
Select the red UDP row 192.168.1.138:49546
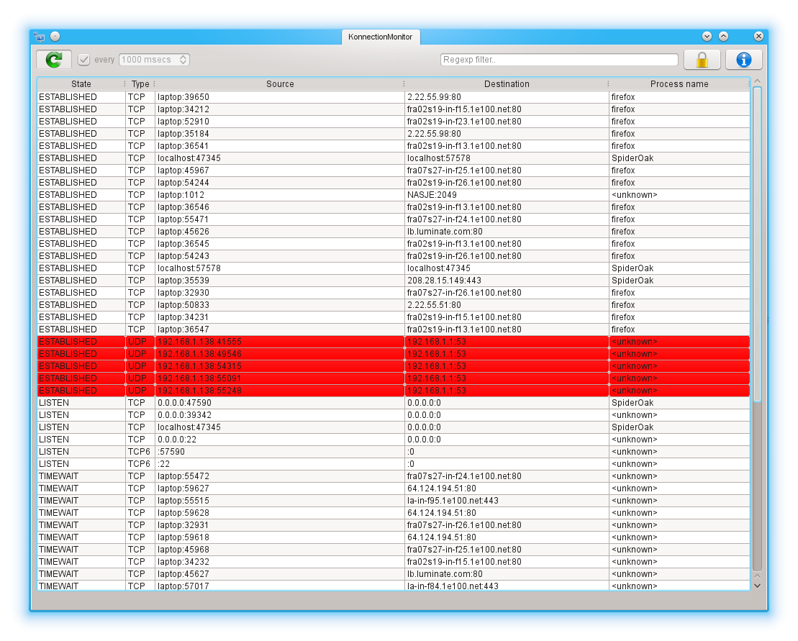point(394,353)
